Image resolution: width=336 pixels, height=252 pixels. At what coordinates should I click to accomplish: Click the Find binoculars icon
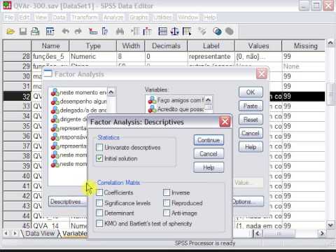point(120,31)
